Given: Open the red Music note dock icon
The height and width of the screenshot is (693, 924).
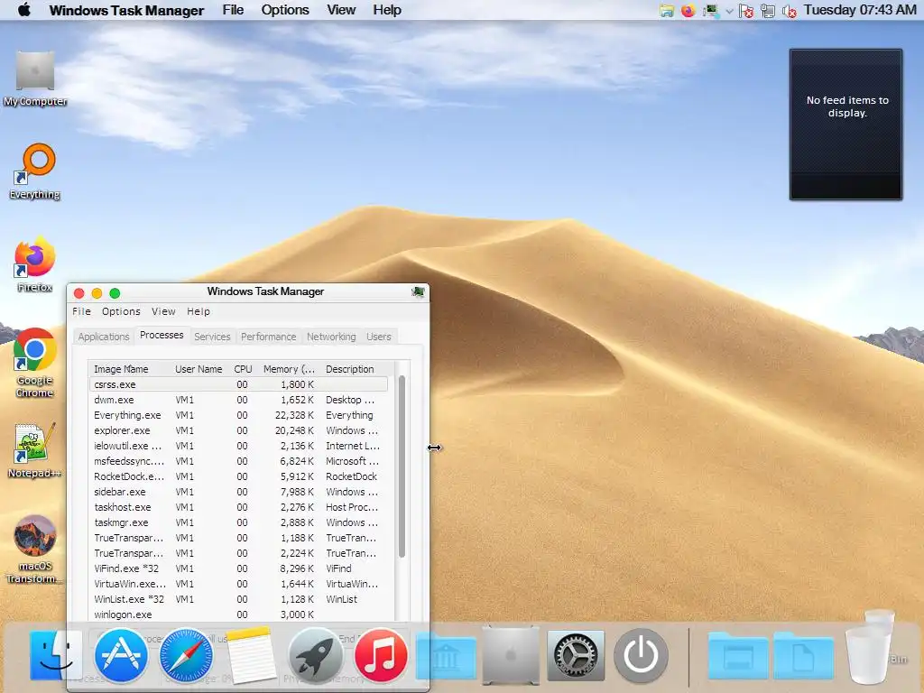Looking at the screenshot, I should point(381,655).
